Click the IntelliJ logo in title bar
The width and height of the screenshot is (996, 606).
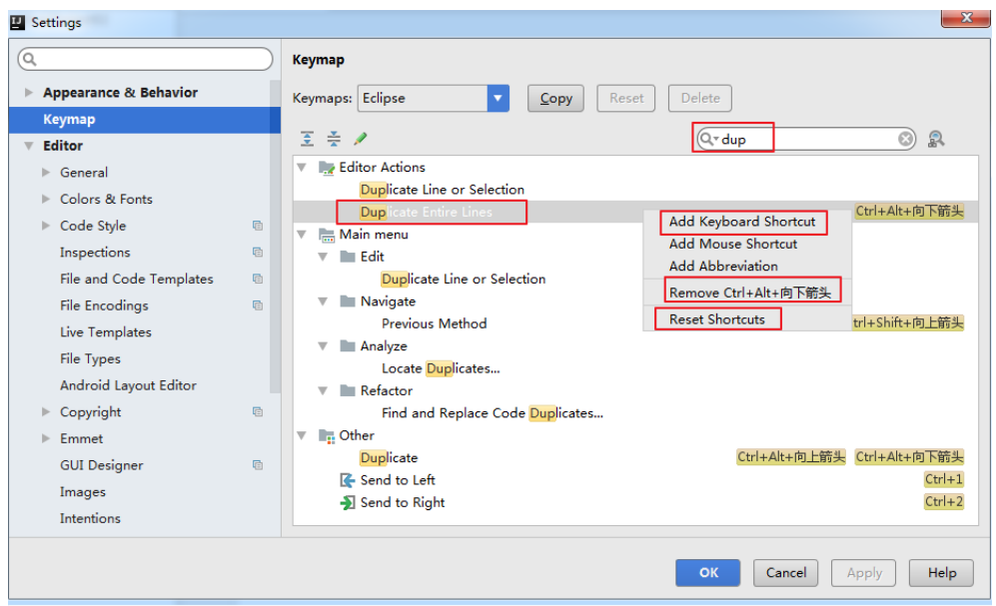click(17, 23)
